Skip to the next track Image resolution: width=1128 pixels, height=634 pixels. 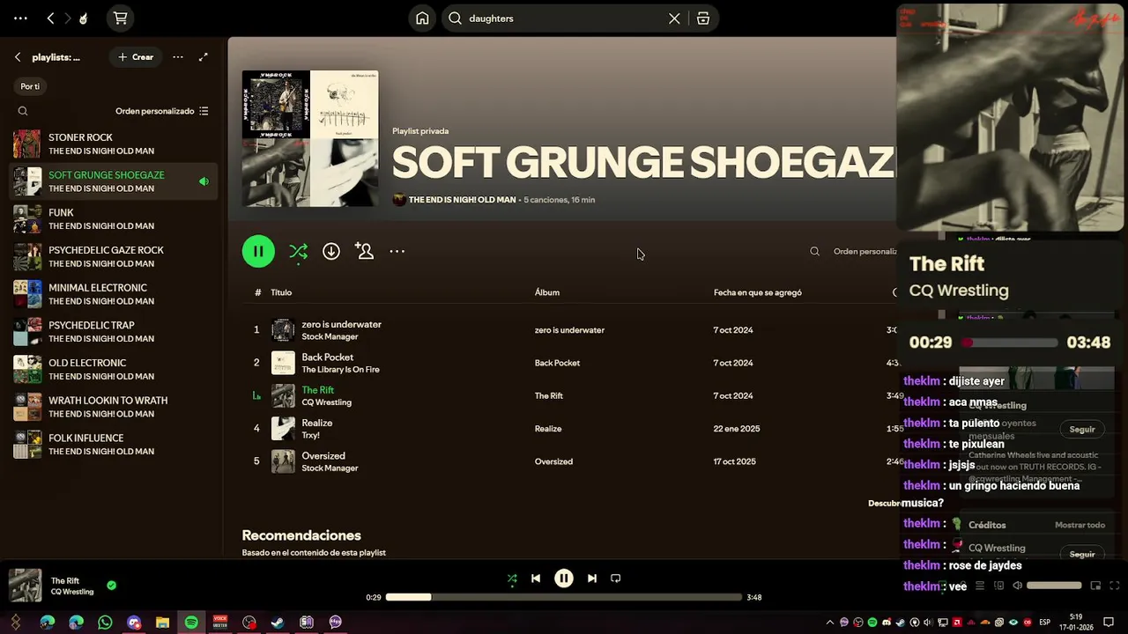click(x=592, y=579)
